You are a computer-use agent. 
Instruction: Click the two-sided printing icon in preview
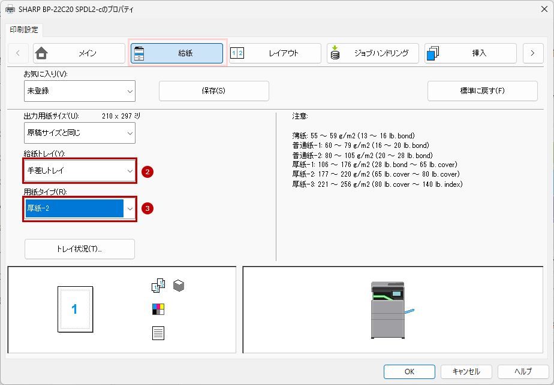click(x=158, y=286)
